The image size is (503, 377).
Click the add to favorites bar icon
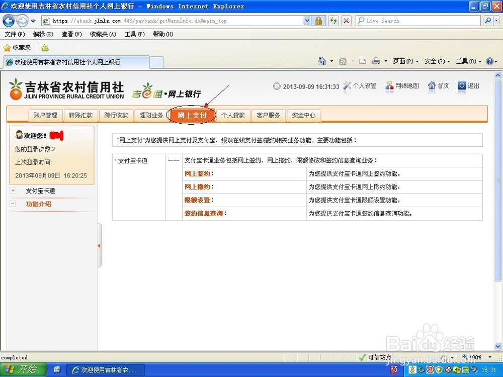coord(45,48)
